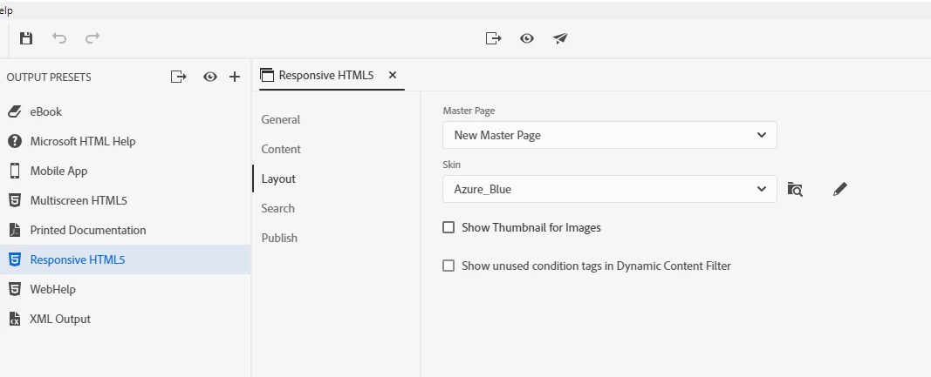
Task: Click the paper plane Publish icon
Action: click(x=560, y=38)
